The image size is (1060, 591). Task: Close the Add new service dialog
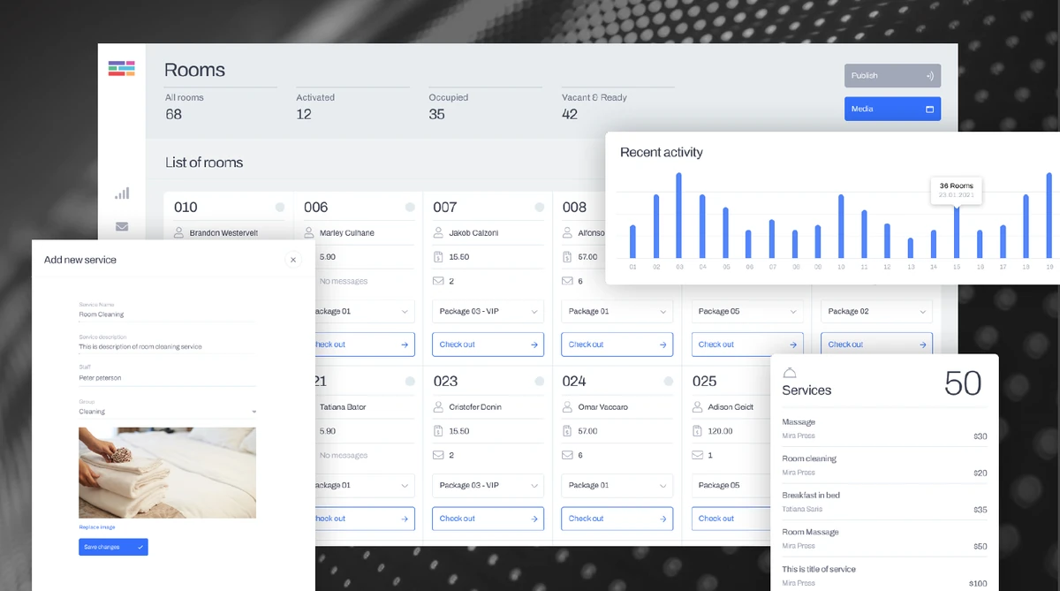pyautogui.click(x=293, y=260)
